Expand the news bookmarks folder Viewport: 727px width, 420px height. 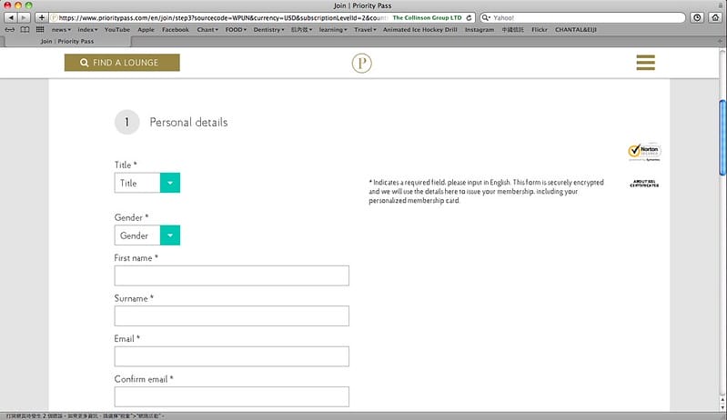[61, 30]
